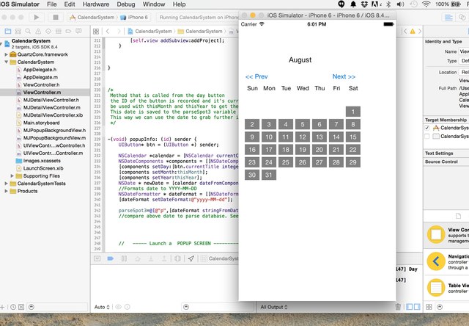Open the Edit menu

click(70, 4)
